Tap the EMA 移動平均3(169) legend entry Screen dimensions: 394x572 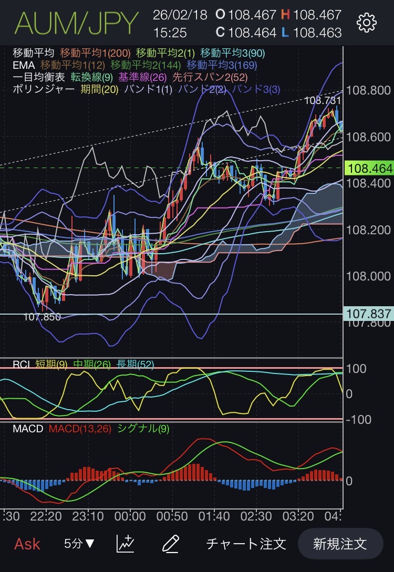pos(222,65)
